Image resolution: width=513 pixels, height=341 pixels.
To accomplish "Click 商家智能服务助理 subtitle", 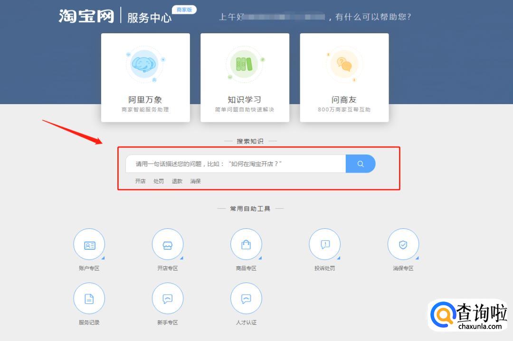I will [145, 109].
